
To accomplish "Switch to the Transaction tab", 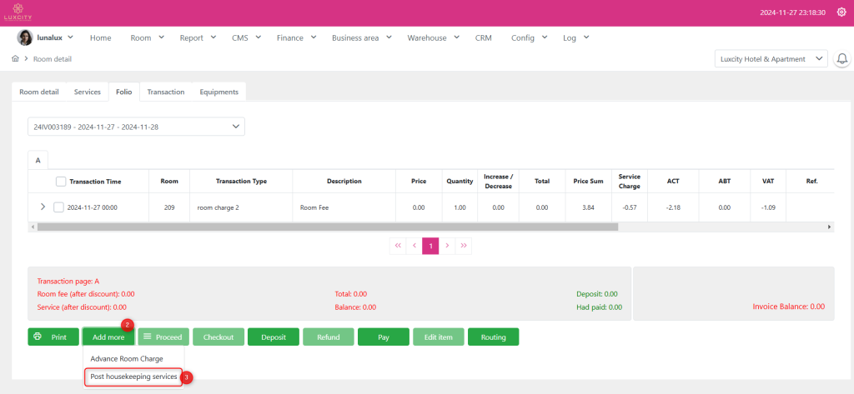I will pyautogui.click(x=165, y=92).
